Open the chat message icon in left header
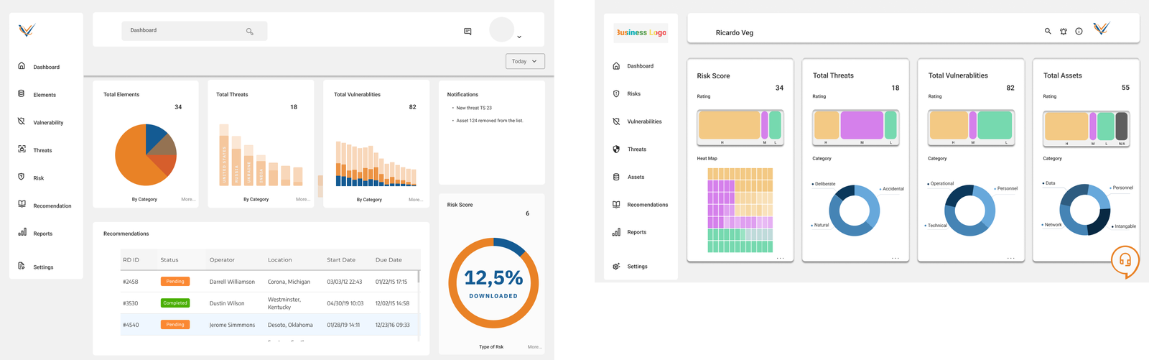This screenshot has width=1149, height=360. coord(467,31)
